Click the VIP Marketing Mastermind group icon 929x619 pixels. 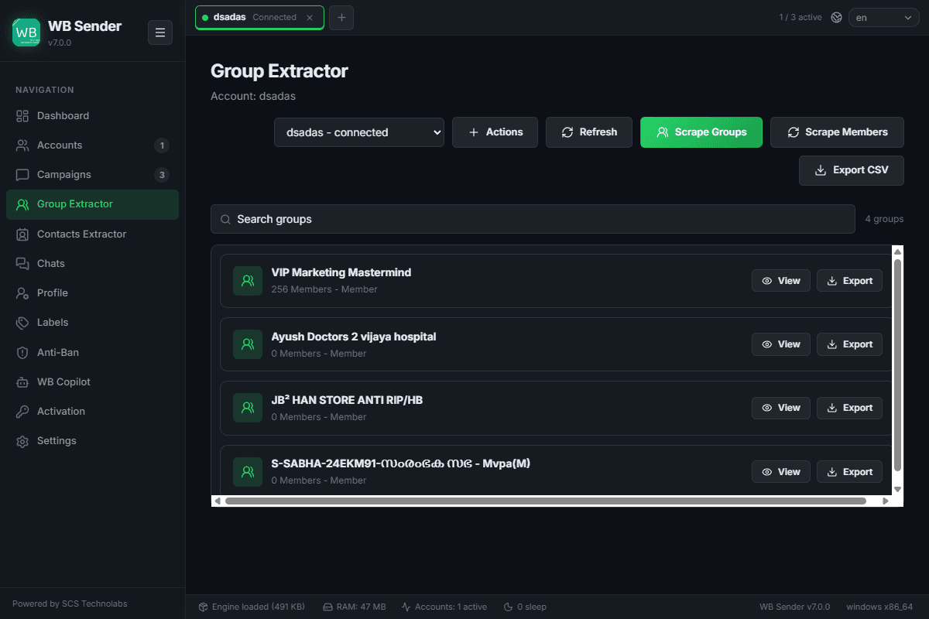click(x=248, y=281)
